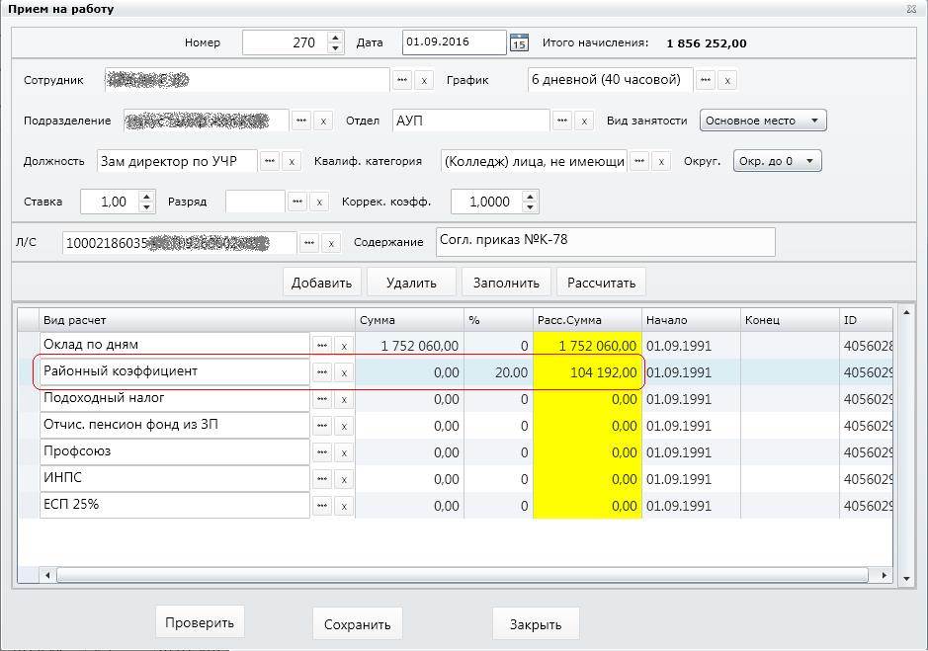Open Сотрудник lookup ellipsis button
Image resolution: width=928 pixels, height=651 pixels.
(x=402, y=80)
